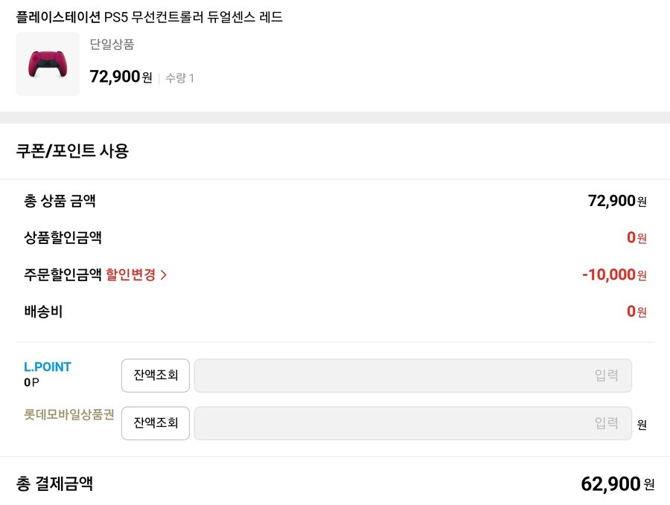Expand discount options via the red chevron
The image size is (670, 505).
[x=163, y=274]
